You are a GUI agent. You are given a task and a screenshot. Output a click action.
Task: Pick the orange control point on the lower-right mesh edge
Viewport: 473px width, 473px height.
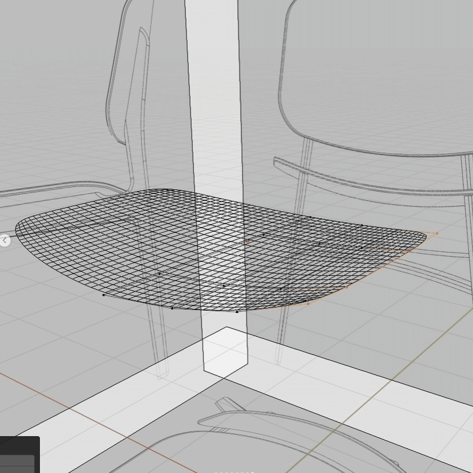click(x=347, y=287)
